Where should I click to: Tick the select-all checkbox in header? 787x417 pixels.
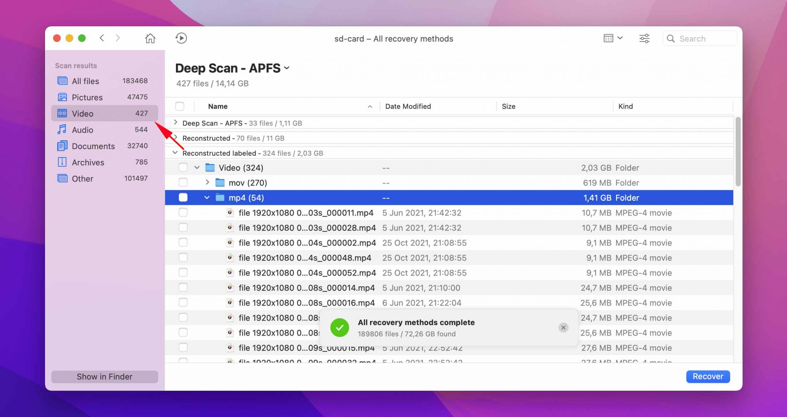point(179,106)
